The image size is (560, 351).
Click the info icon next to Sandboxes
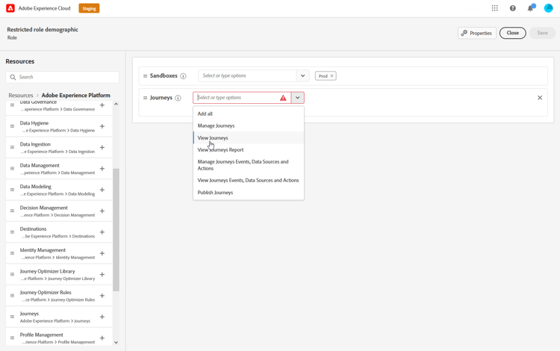coord(183,76)
